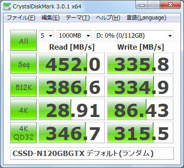Open the 編集(E) menu
The width and height of the screenshot is (184, 168).
click(x=50, y=18)
